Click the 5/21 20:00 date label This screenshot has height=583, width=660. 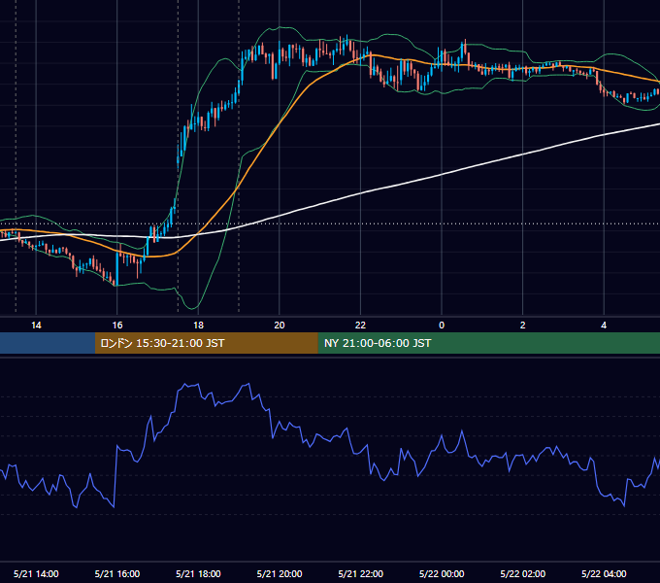point(280,573)
